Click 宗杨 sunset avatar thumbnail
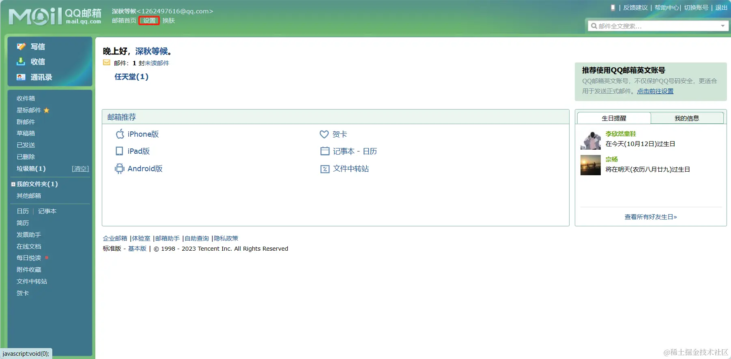The height and width of the screenshot is (359, 731). (x=591, y=165)
